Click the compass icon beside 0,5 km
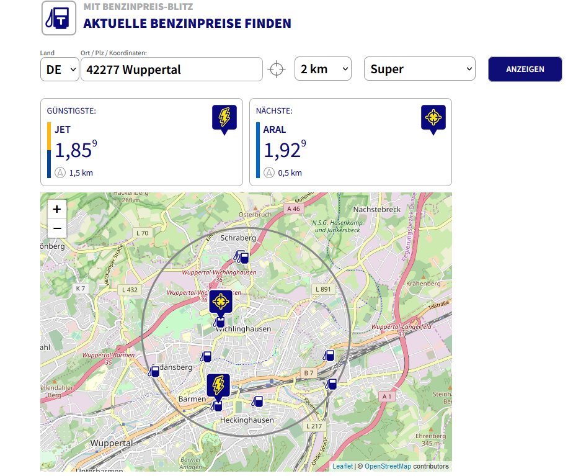 tap(268, 173)
